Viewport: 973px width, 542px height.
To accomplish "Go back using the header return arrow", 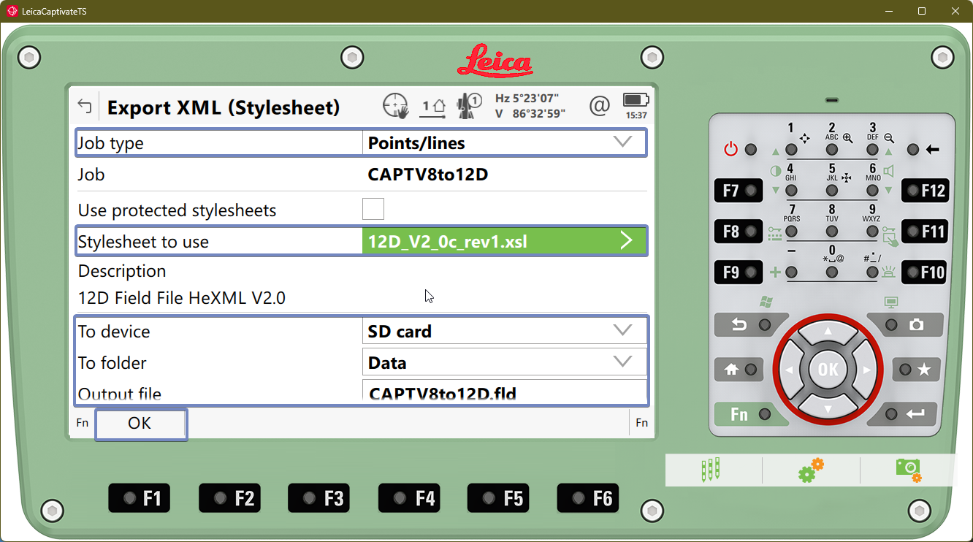I will (x=85, y=107).
